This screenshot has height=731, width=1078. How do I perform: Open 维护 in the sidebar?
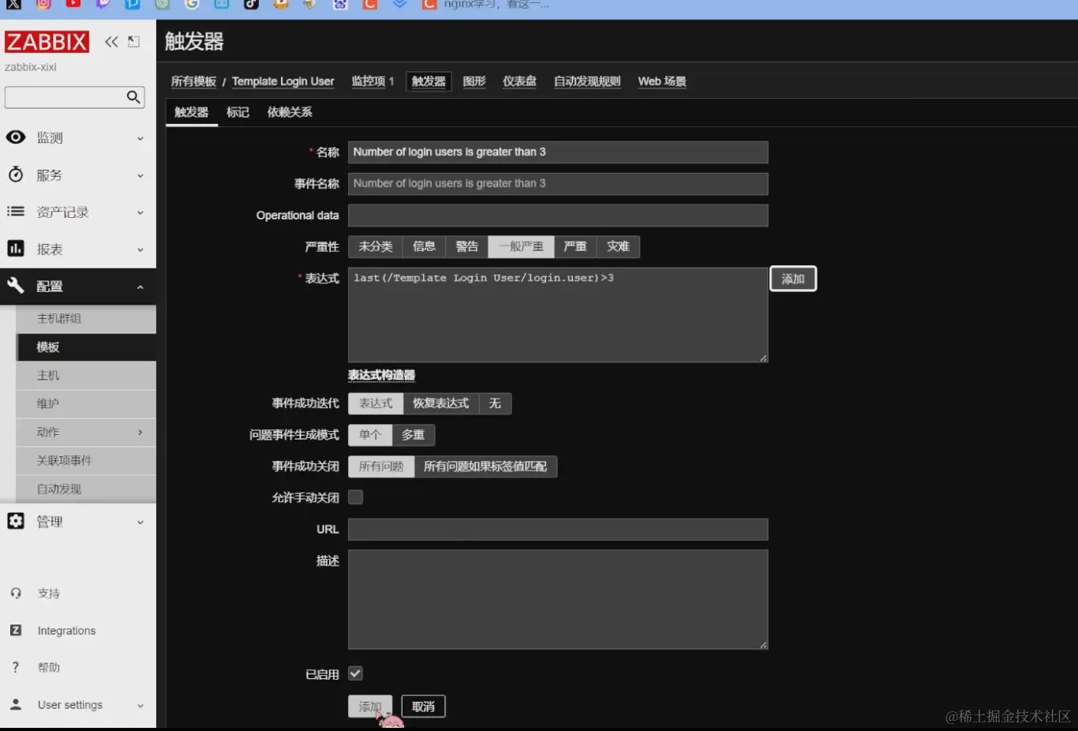point(86,403)
